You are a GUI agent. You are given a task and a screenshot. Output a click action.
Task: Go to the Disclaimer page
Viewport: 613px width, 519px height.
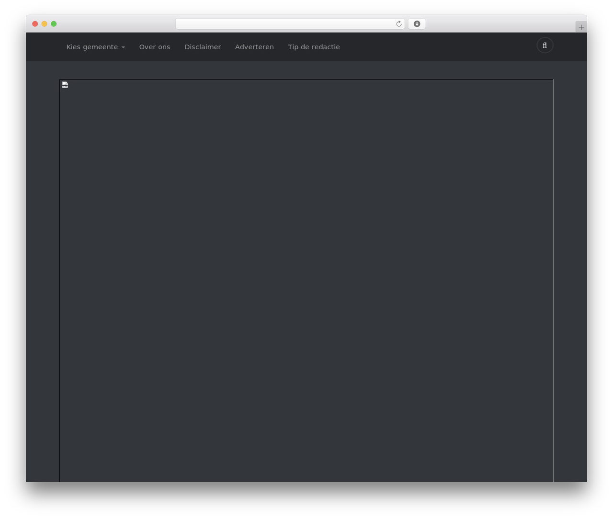[x=203, y=47]
